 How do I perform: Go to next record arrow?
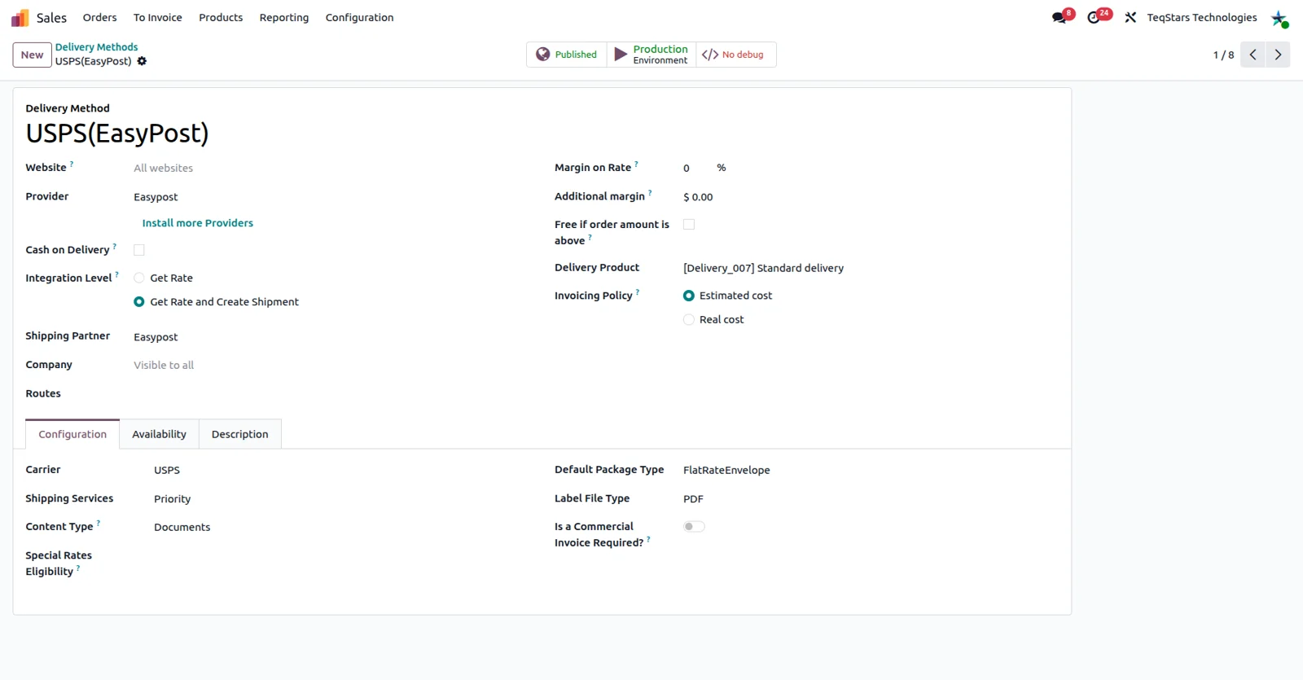(x=1278, y=55)
